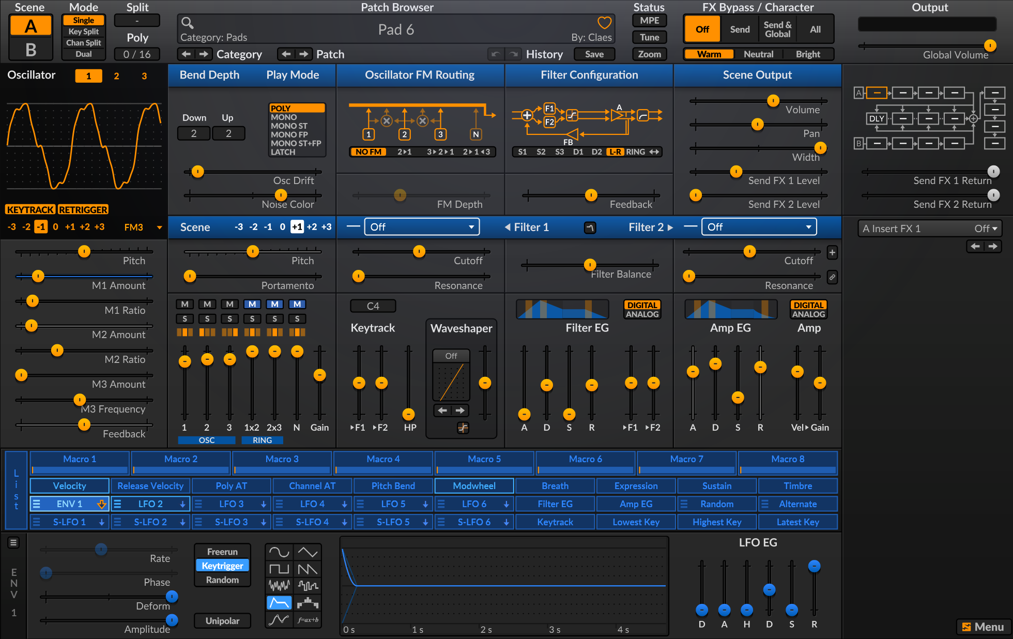
Task: Select the formula LFO shape
Action: (x=308, y=619)
